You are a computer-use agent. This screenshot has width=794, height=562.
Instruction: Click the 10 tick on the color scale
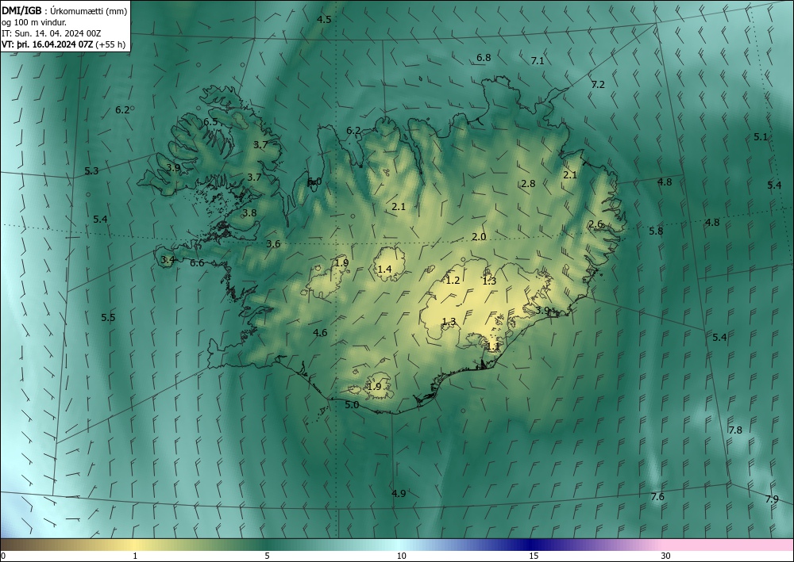[x=401, y=556]
